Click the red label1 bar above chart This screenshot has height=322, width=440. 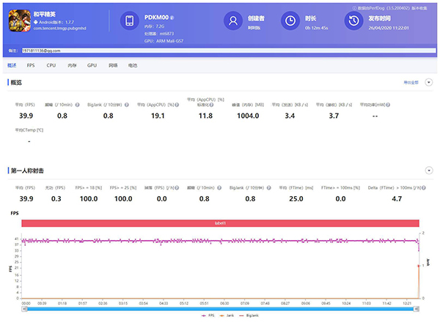point(220,223)
